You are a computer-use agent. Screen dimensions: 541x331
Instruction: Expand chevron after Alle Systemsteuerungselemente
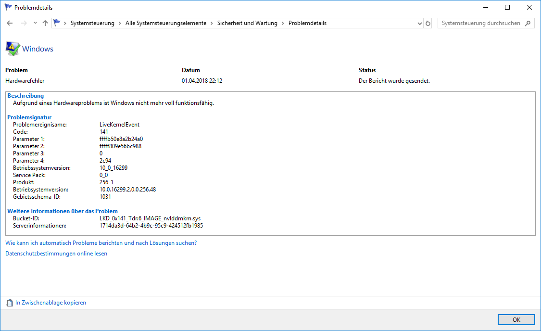point(212,23)
